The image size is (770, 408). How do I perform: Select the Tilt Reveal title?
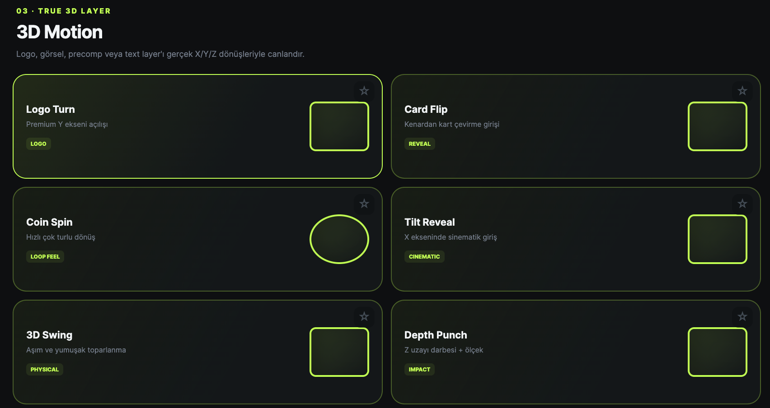point(430,222)
